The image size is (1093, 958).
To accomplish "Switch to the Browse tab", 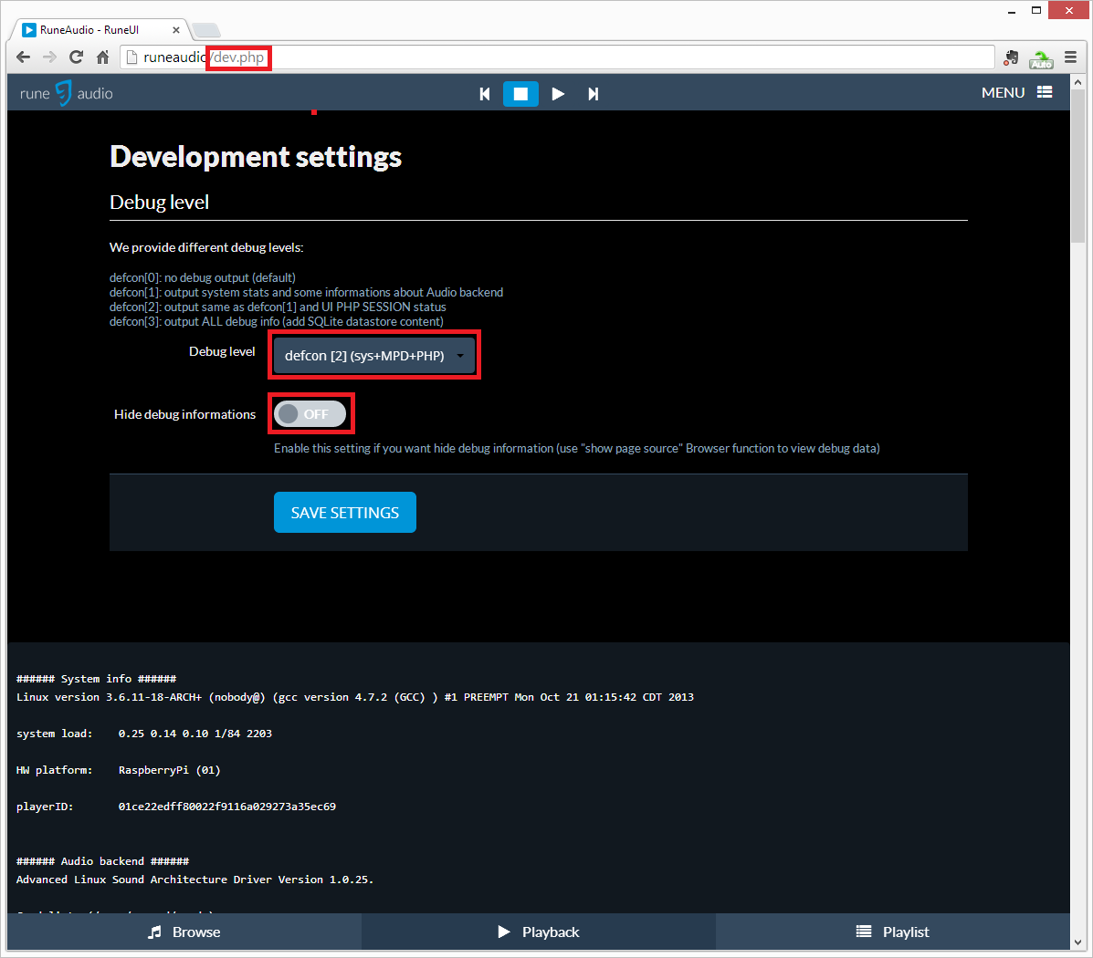I will click(184, 932).
